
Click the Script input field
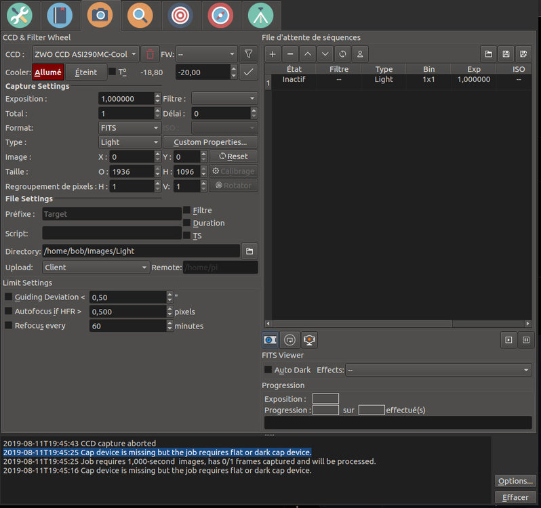(x=112, y=233)
